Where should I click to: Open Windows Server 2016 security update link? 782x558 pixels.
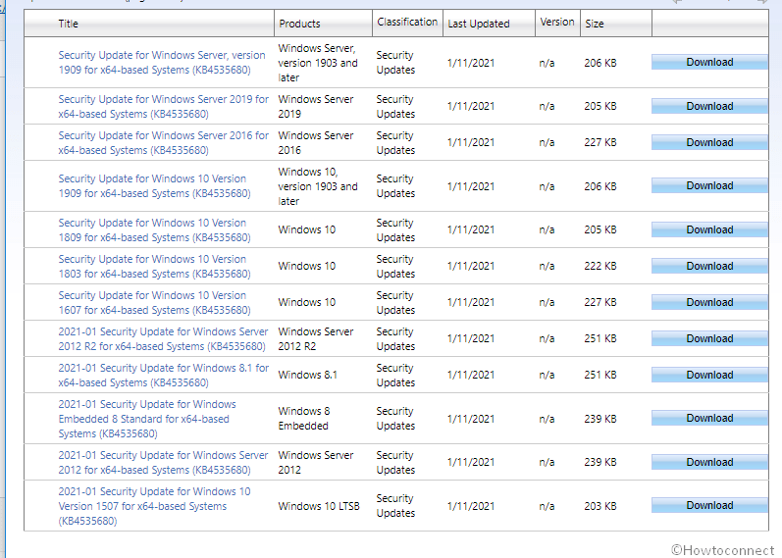tap(163, 142)
